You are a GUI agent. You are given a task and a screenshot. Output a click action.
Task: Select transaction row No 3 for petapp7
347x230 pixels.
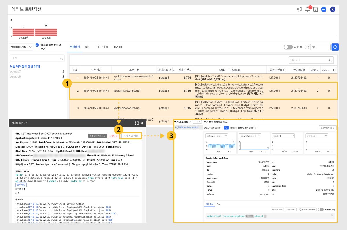click(203, 108)
